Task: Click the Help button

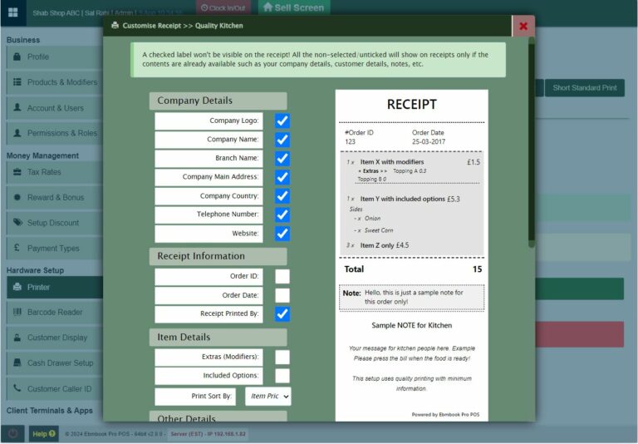Action: 42,434
